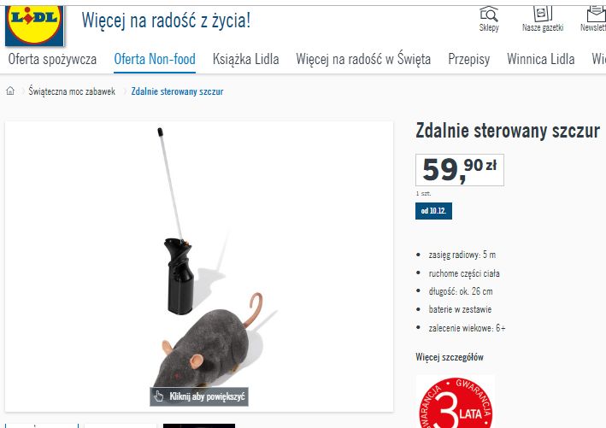Viewport: 606px width, 428px height.
Task: Click the 59,90 zł price box
Action: [460, 170]
